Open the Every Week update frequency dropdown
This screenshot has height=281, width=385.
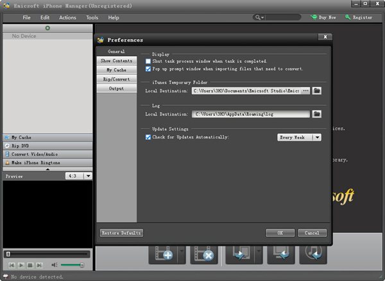tap(299, 137)
